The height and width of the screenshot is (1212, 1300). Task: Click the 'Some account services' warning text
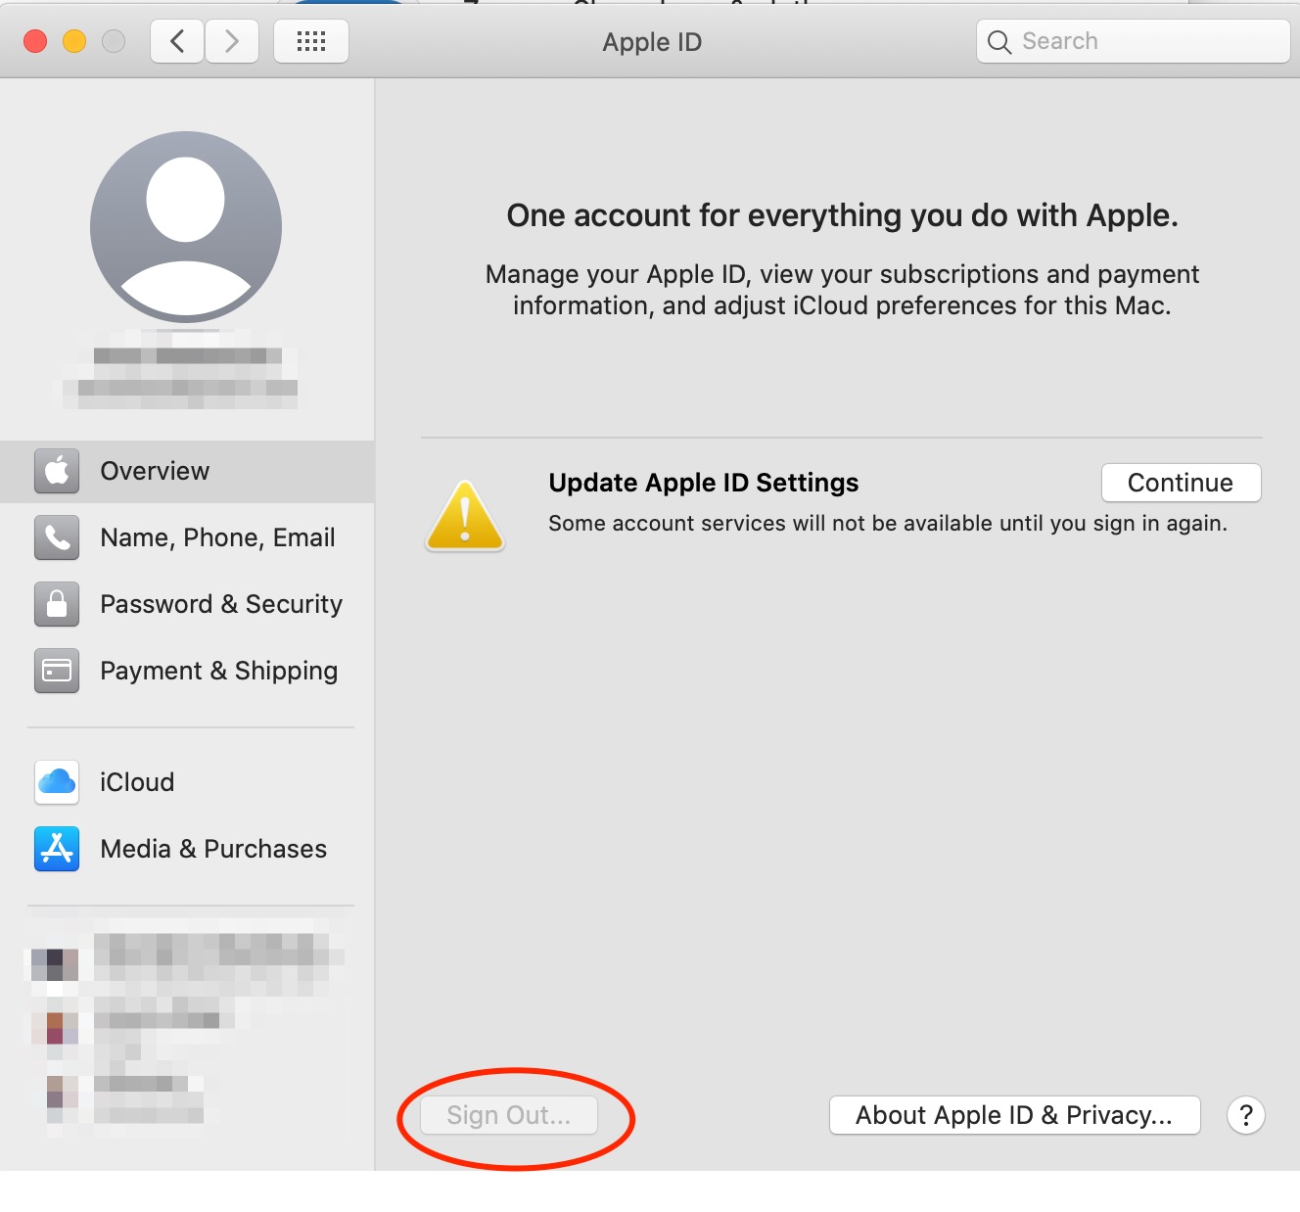[x=888, y=524]
